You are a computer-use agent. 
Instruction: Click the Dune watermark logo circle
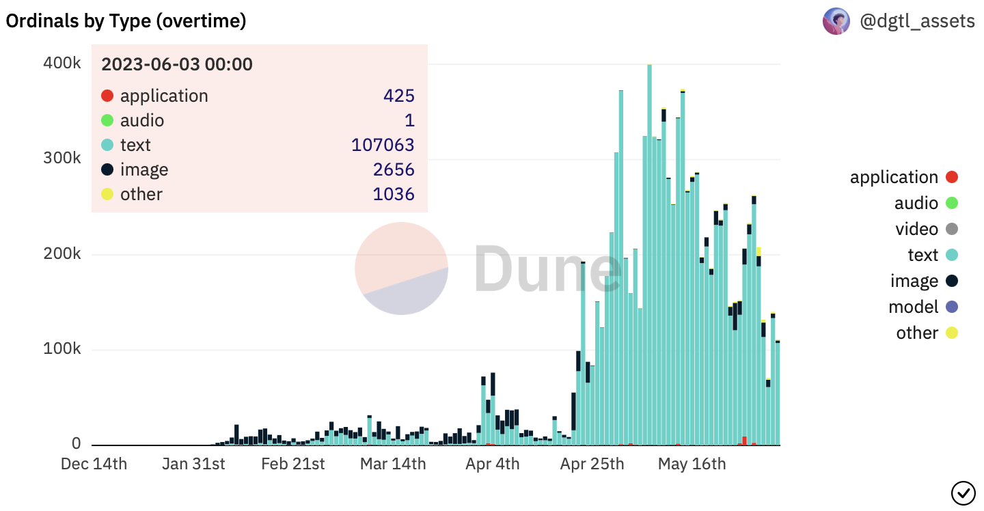point(401,268)
